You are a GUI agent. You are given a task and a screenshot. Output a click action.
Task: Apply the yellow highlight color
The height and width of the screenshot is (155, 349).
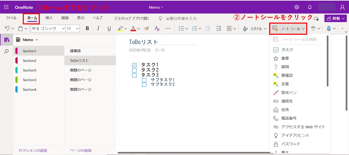tap(120, 28)
